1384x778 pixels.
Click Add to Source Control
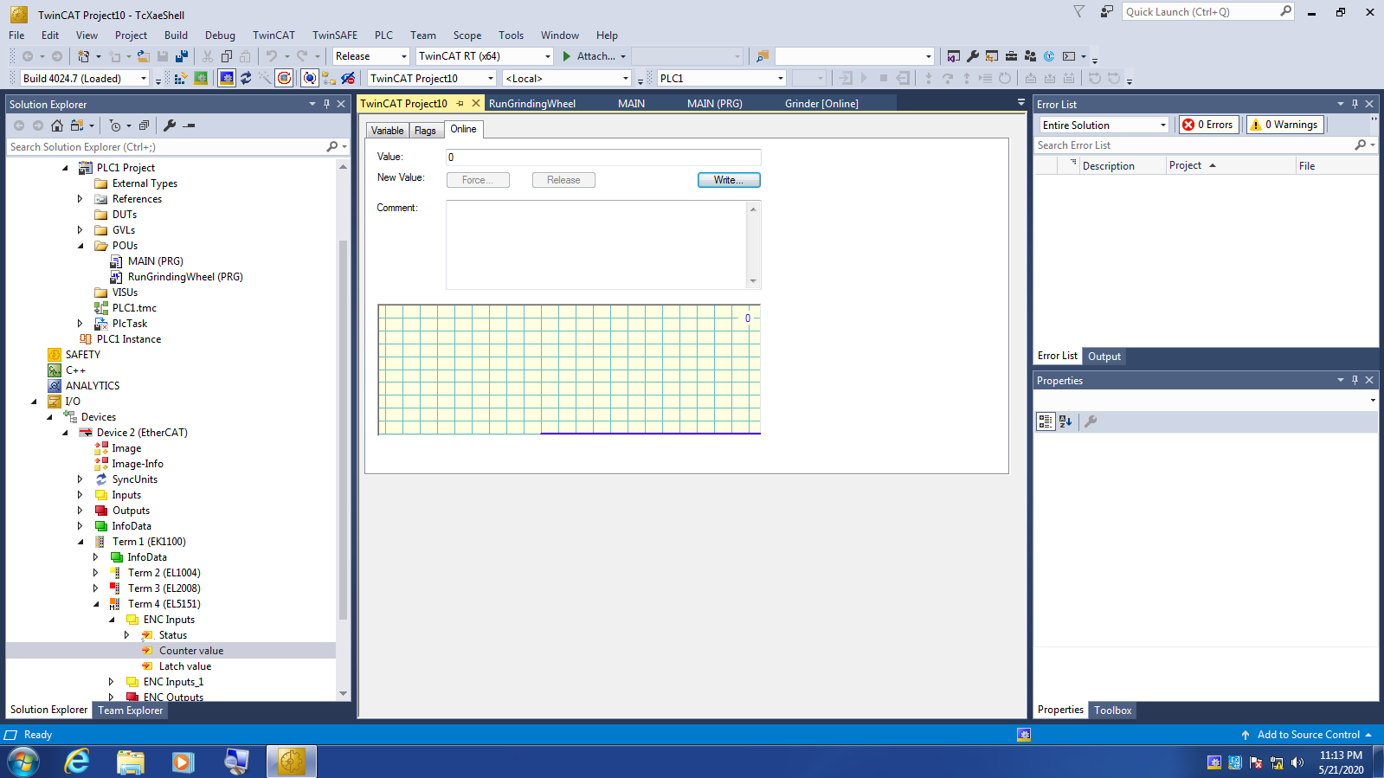click(x=1307, y=735)
